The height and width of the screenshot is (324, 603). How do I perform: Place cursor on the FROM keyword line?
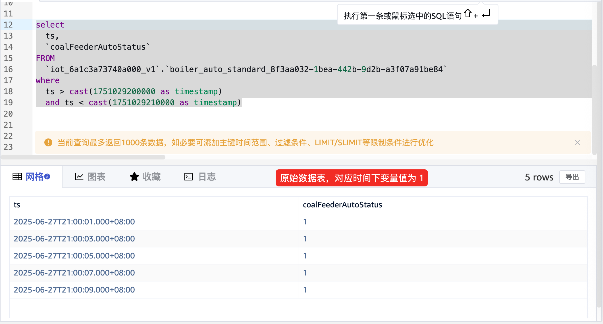45,58
